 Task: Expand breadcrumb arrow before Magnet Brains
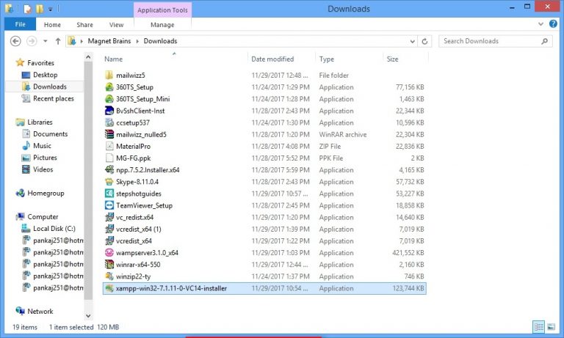(x=82, y=41)
